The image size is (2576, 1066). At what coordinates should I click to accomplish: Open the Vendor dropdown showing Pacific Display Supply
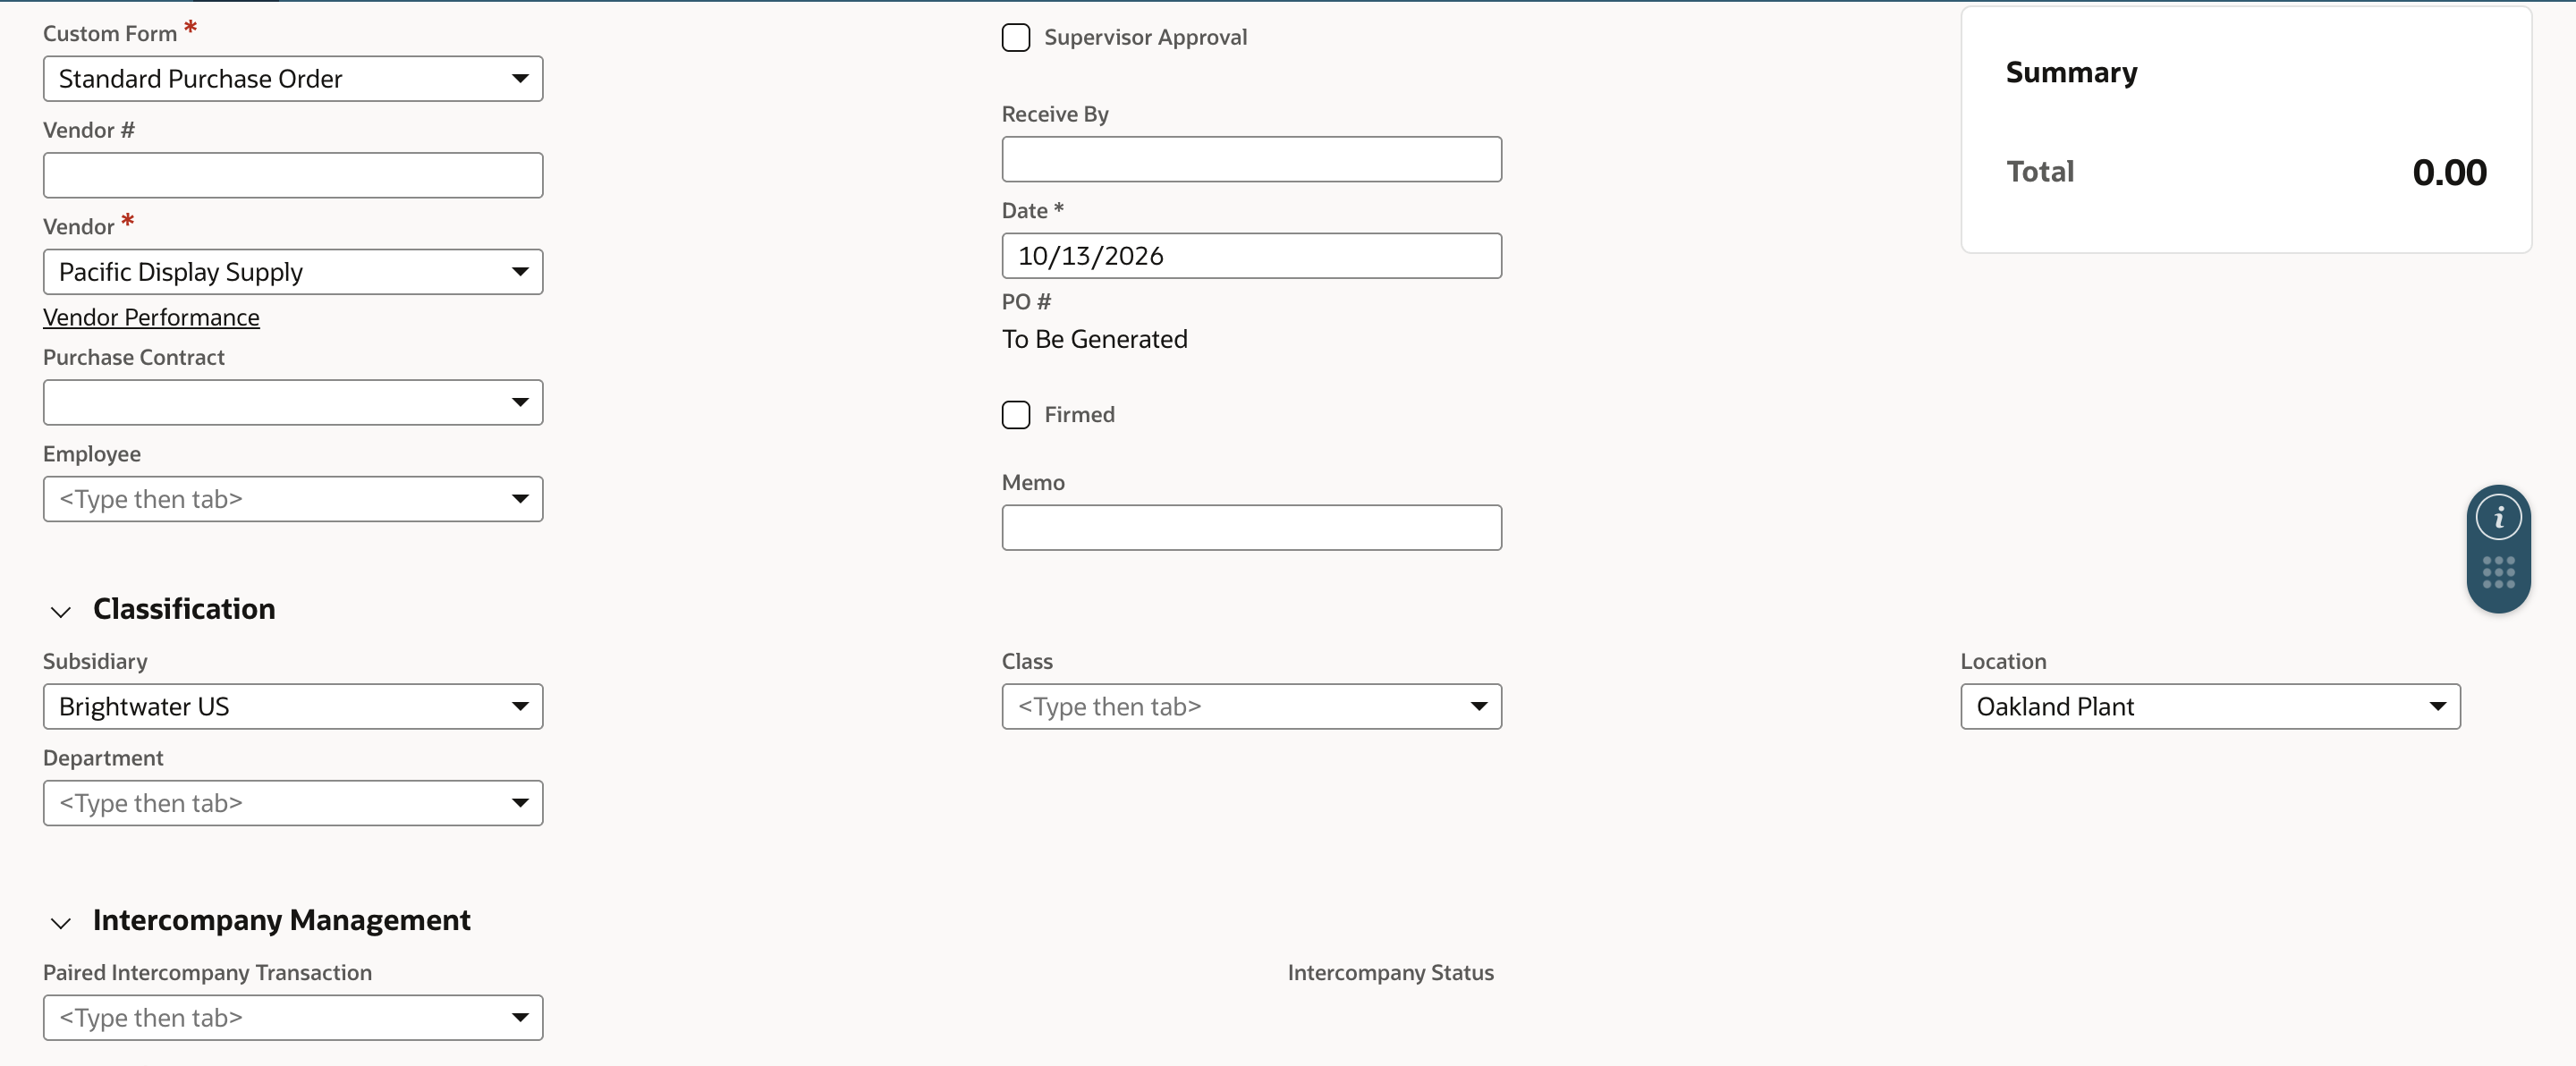293,272
